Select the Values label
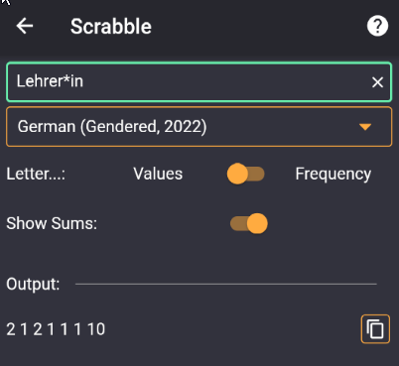399x366 pixels. click(158, 174)
